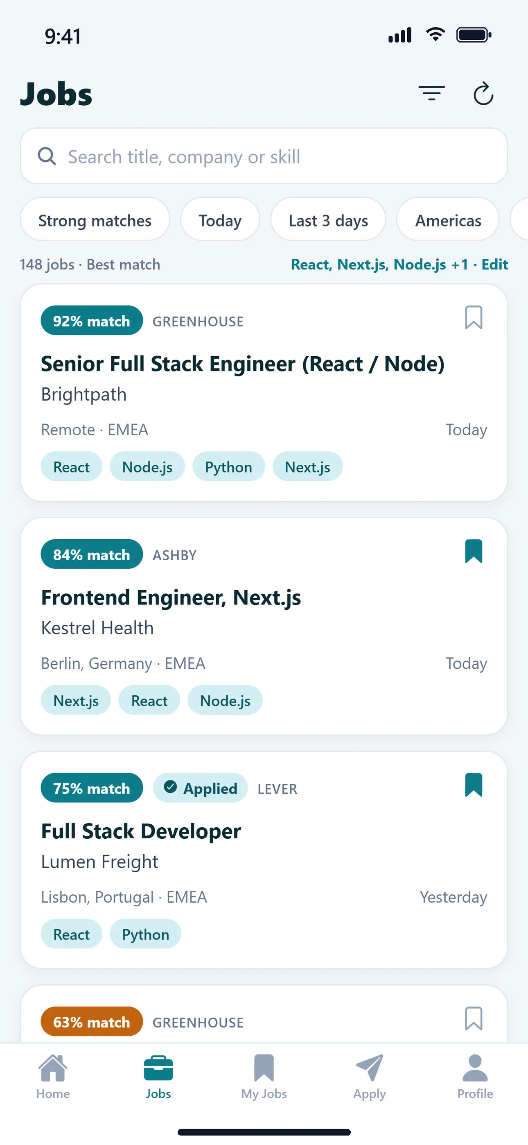
Task: Tap the 148 jobs · Best match label
Action: (90, 265)
